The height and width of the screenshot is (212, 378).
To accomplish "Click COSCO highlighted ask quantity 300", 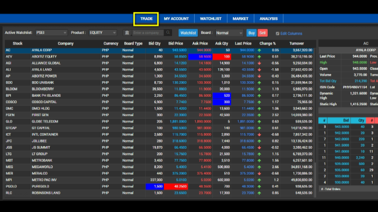I will point(222,102).
